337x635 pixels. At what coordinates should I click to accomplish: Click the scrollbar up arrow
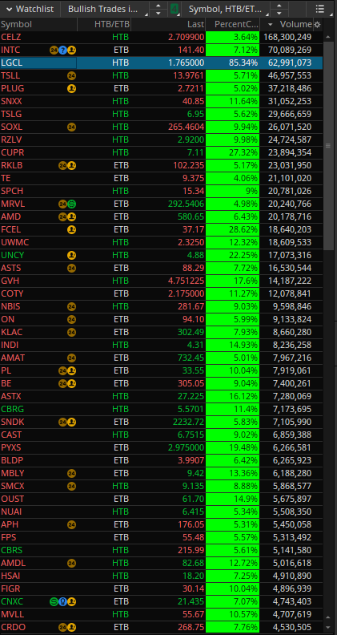(328, 36)
